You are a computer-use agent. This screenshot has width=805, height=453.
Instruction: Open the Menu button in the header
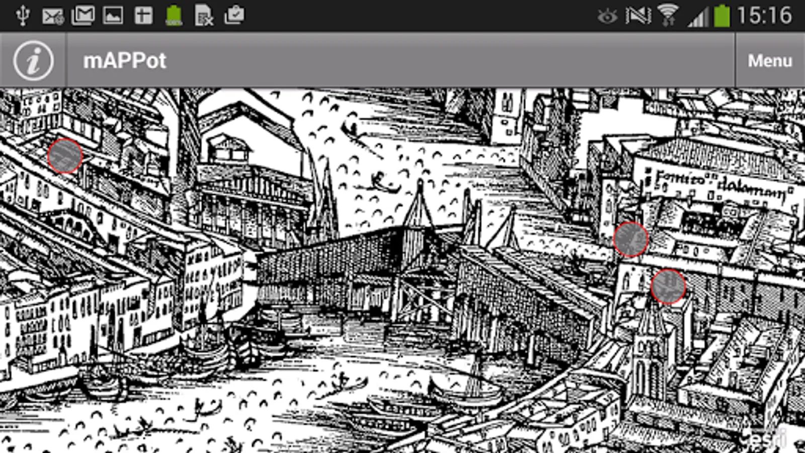(x=770, y=60)
